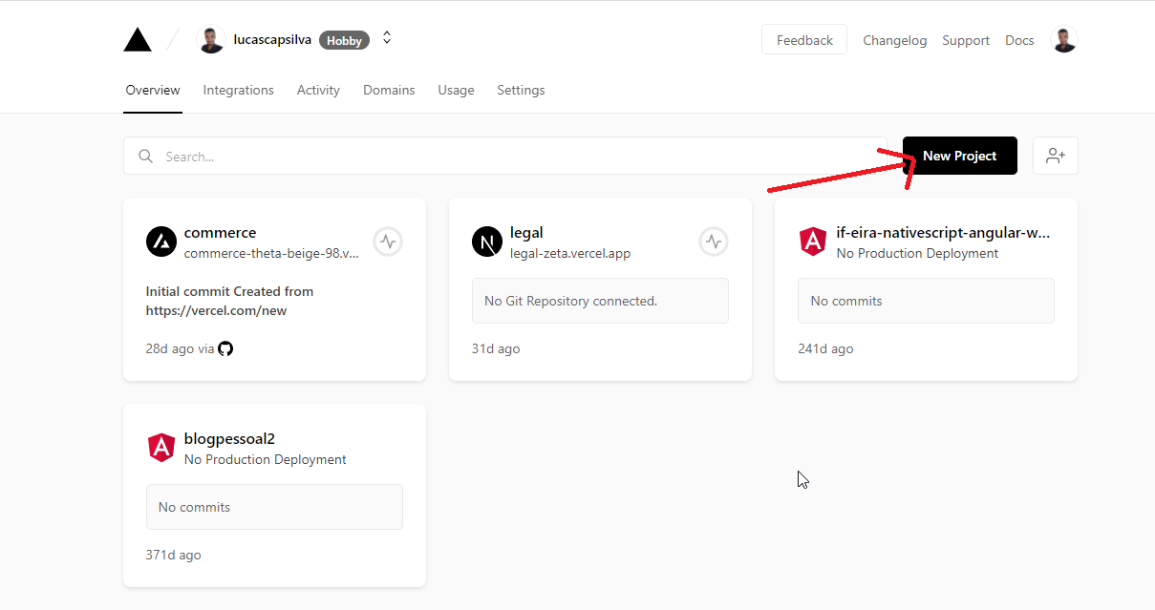Image resolution: width=1155 pixels, height=610 pixels.
Task: Open the Usage tab
Action: coord(456,90)
